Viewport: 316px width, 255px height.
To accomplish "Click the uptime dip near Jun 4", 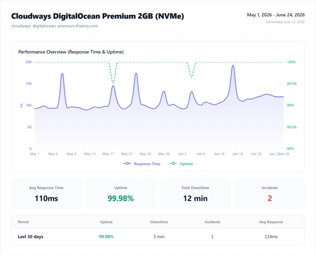I will [192, 77].
